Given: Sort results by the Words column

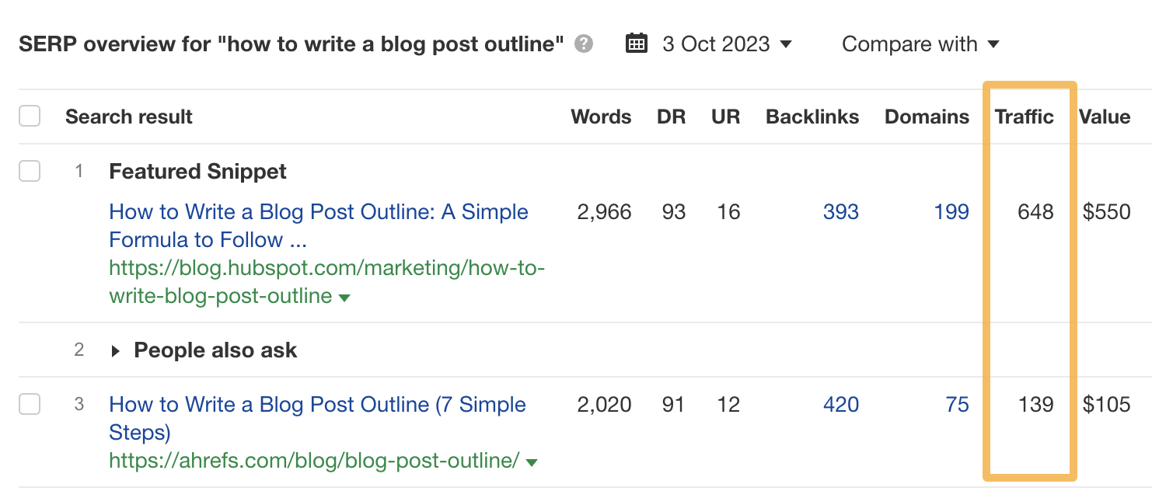Looking at the screenshot, I should click(600, 117).
